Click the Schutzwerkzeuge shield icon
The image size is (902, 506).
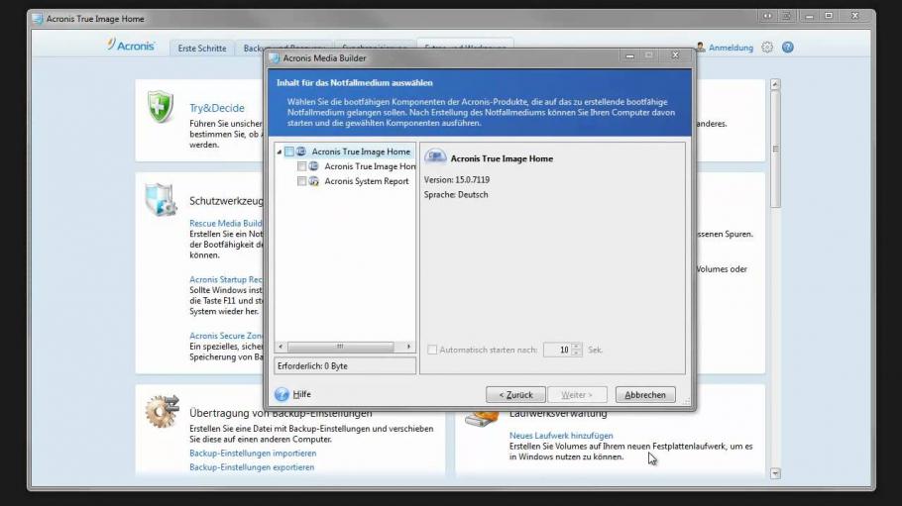coord(161,199)
